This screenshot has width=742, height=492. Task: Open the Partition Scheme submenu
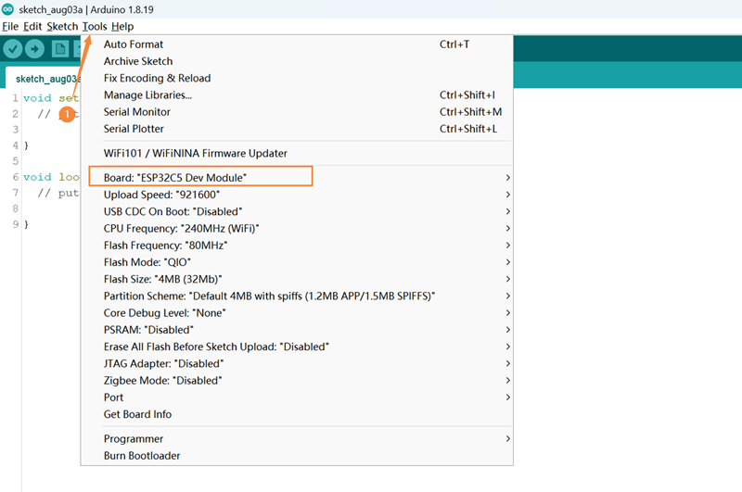pyautogui.click(x=269, y=296)
